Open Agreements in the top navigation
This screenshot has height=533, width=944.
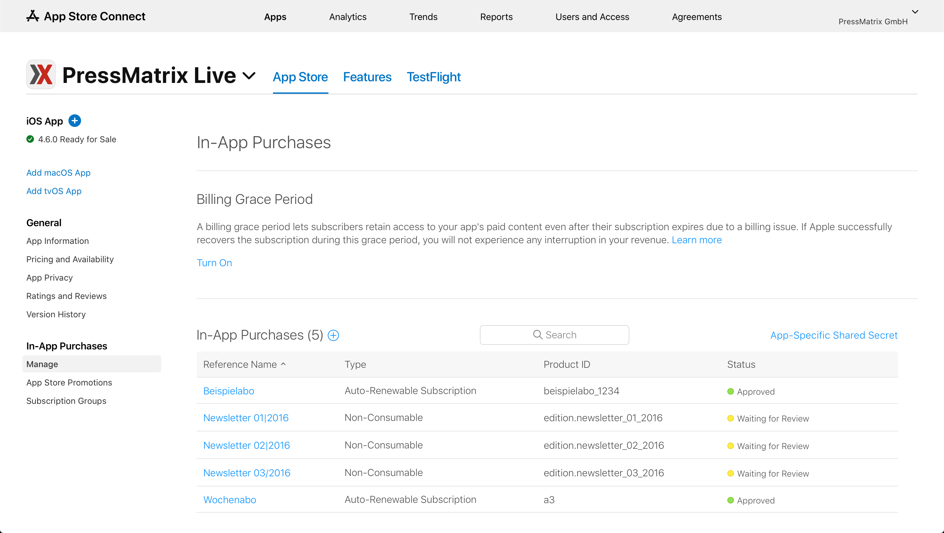click(697, 17)
